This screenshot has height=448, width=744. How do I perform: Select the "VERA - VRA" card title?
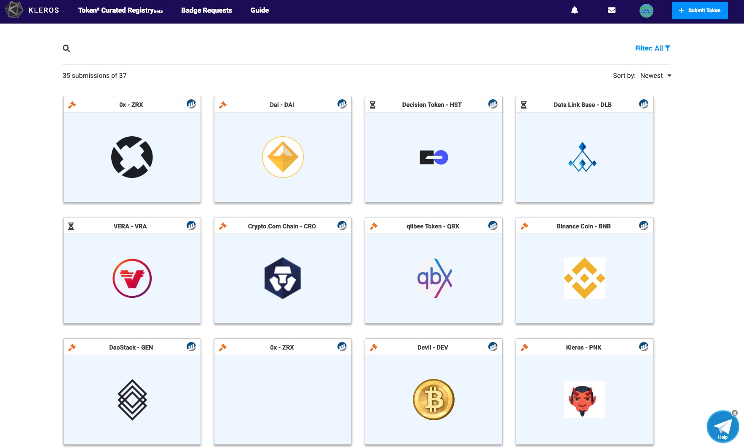[130, 226]
